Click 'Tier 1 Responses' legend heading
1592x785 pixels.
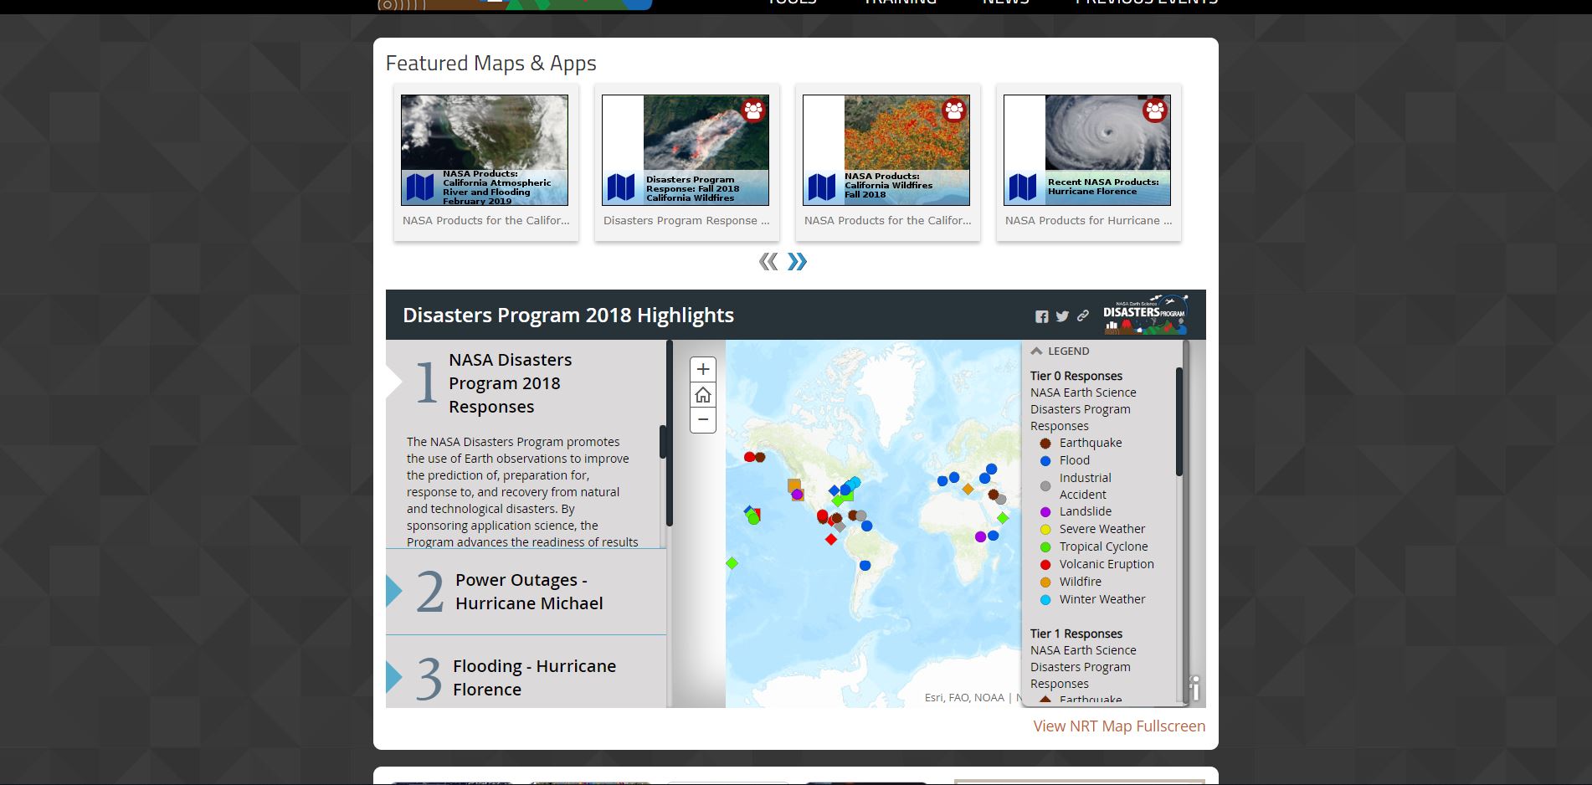coord(1076,634)
